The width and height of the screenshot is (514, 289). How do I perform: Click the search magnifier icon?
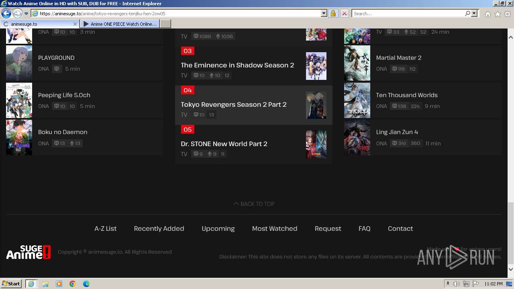pos(467,13)
